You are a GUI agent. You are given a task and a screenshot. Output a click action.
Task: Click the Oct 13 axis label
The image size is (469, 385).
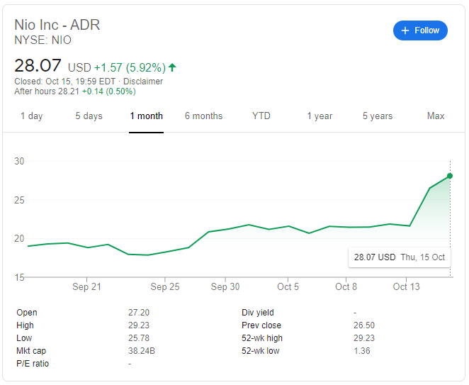[x=406, y=287]
